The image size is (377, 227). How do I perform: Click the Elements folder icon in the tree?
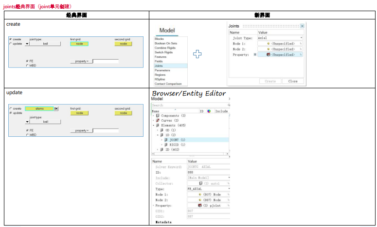click(x=158, y=125)
